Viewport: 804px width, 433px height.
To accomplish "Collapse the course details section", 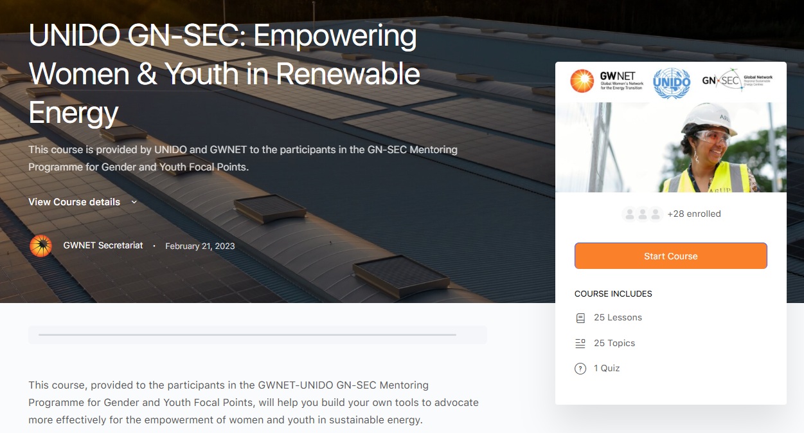I will point(74,201).
